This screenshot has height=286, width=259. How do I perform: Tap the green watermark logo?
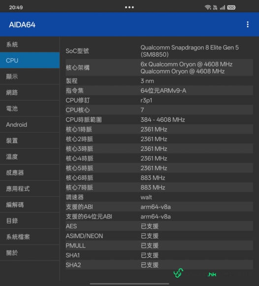(x=179, y=273)
